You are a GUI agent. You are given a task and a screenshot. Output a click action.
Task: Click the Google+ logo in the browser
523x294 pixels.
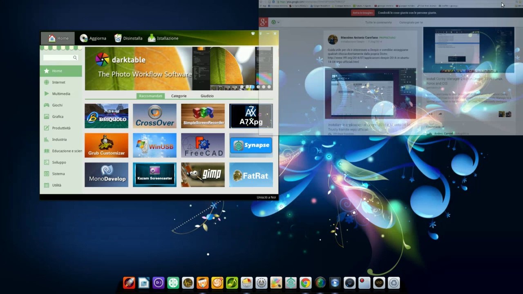coord(264,22)
